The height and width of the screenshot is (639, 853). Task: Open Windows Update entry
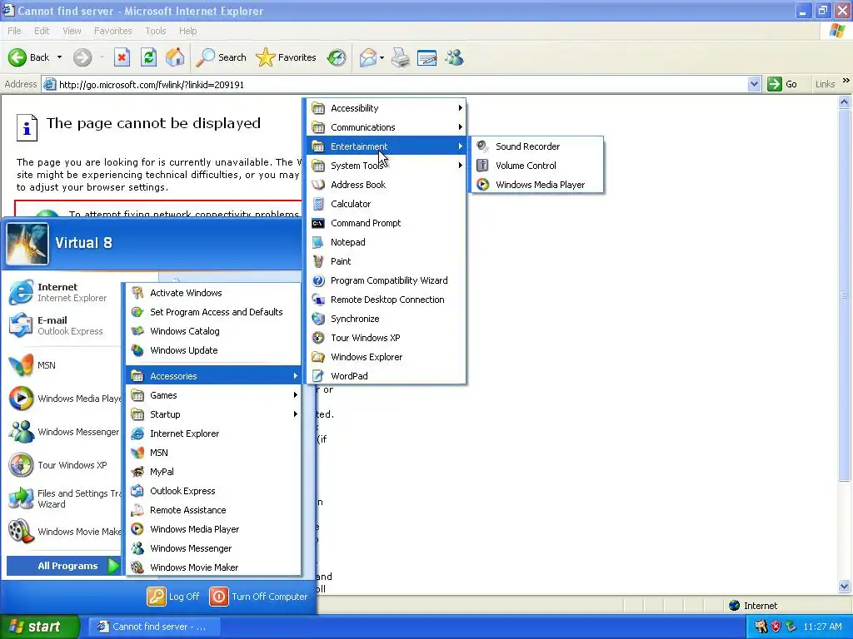click(x=213, y=350)
